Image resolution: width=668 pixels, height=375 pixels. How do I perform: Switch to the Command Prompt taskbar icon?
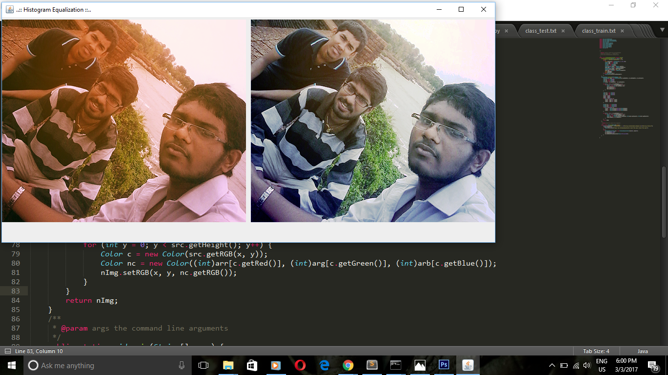[396, 365]
